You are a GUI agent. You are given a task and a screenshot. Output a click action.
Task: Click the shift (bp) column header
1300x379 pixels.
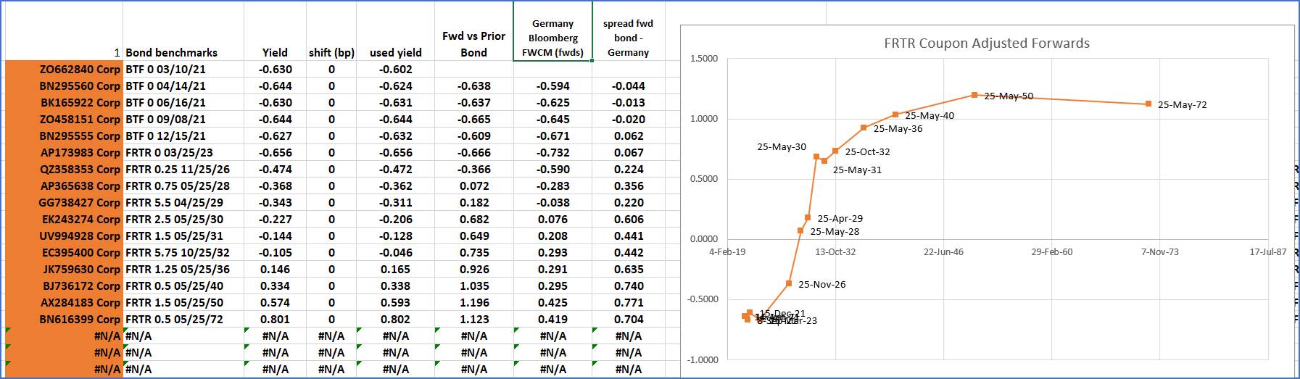[x=331, y=52]
